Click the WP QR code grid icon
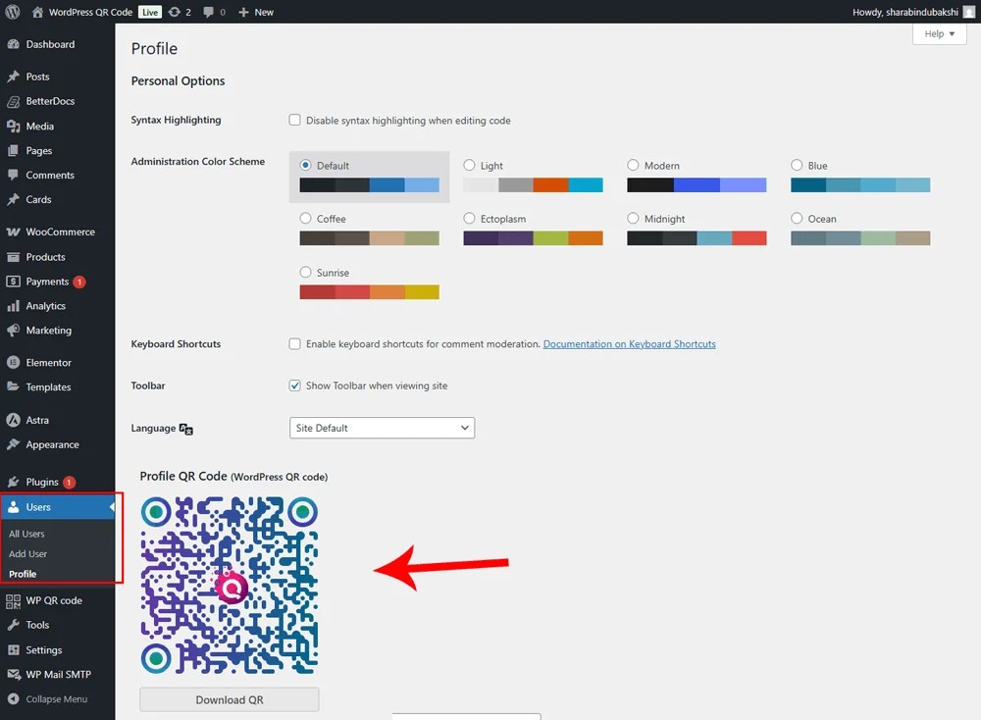Screen dimensions: 981x720 tap(13, 601)
